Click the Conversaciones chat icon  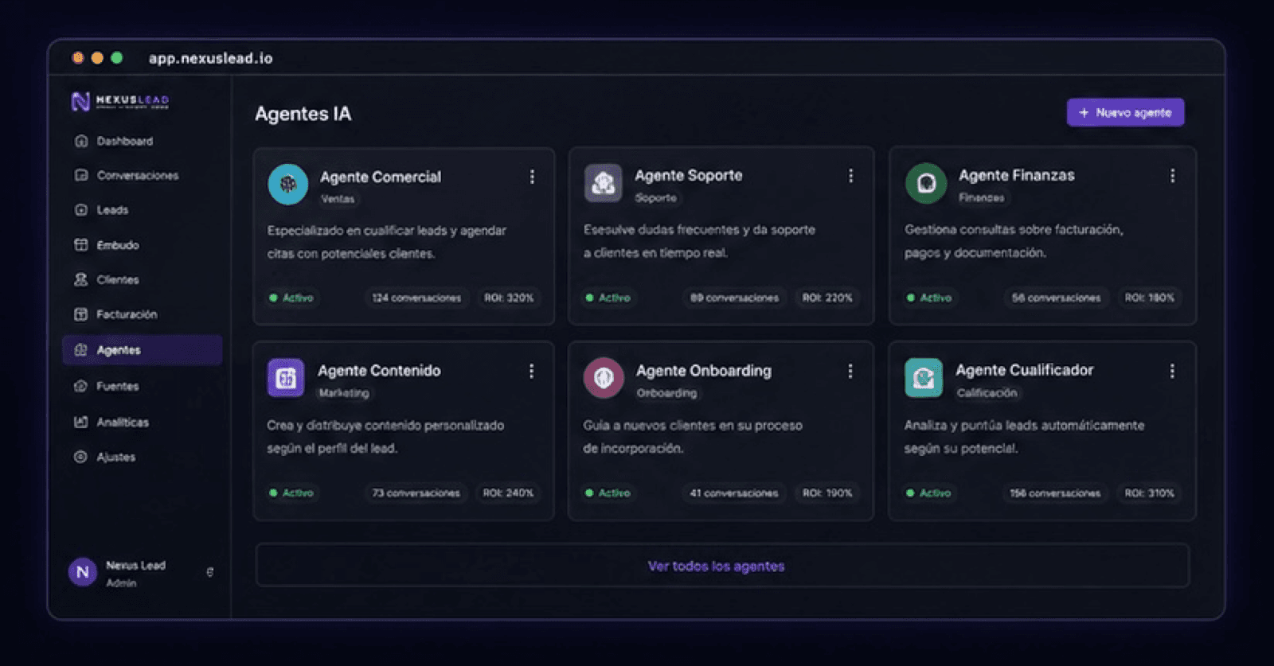coord(80,175)
